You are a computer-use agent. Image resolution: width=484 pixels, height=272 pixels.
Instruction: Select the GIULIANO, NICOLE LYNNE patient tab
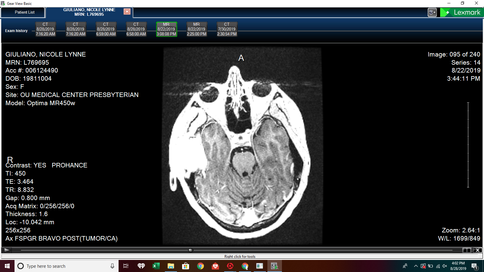point(89,12)
